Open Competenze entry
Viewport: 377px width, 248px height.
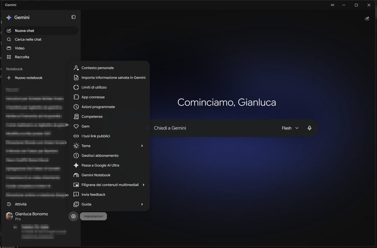tap(109, 117)
